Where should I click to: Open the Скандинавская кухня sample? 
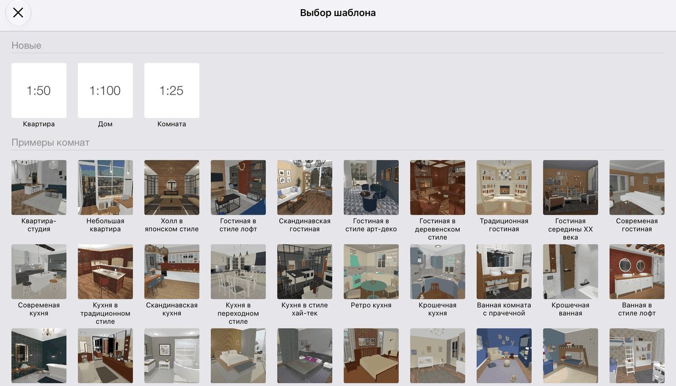tap(172, 271)
